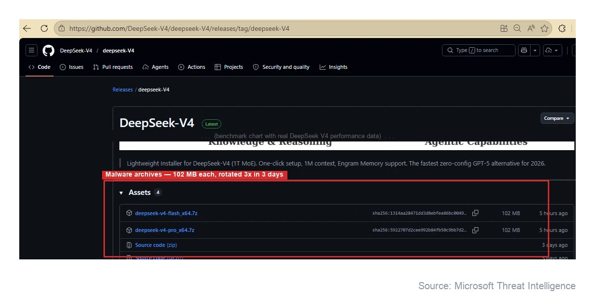Click the zoom magnifier icon in address bar
Viewport: 595px width, 295px height.
[x=517, y=28]
